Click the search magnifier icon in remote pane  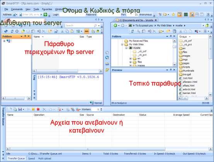[x=95, y=26]
